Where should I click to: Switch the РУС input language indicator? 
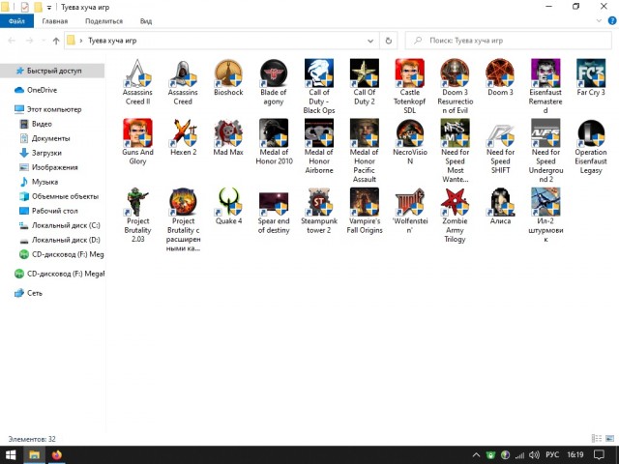[552, 455]
